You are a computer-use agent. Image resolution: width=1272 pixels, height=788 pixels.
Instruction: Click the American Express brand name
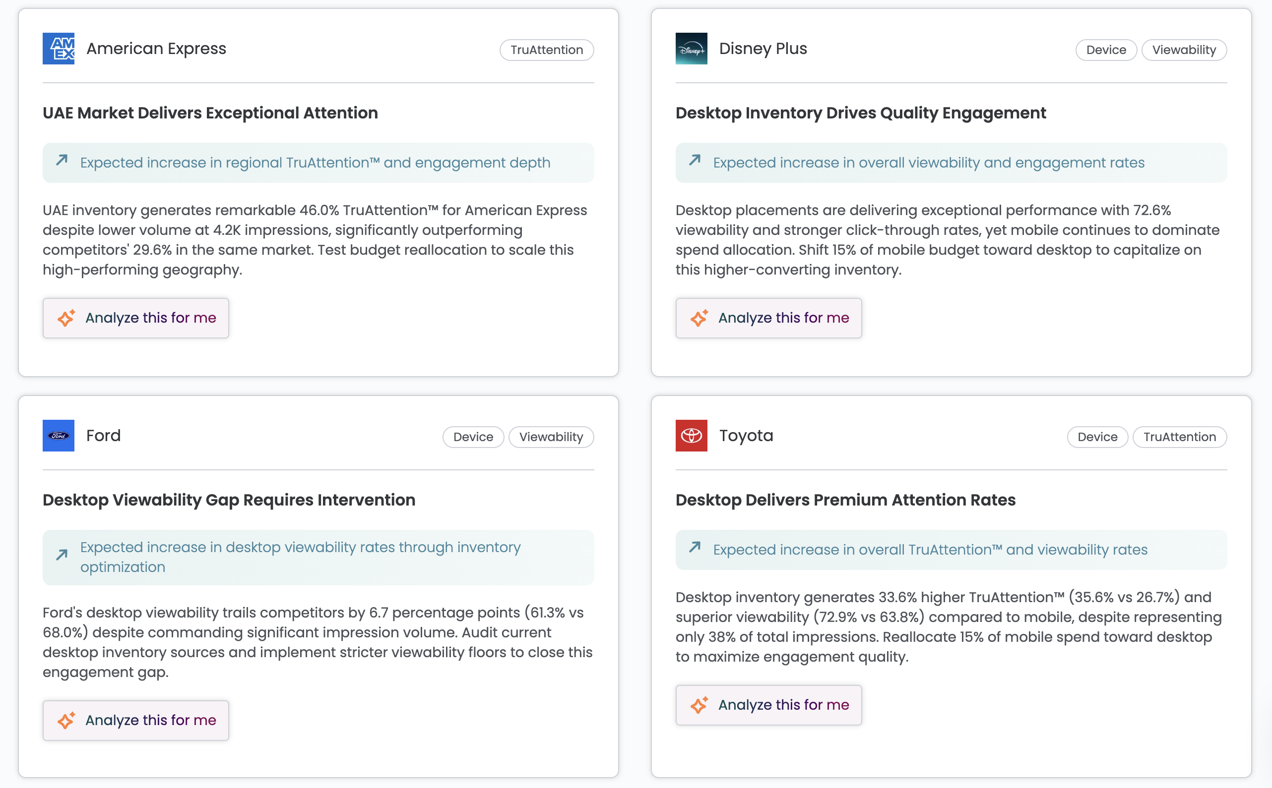(x=156, y=49)
